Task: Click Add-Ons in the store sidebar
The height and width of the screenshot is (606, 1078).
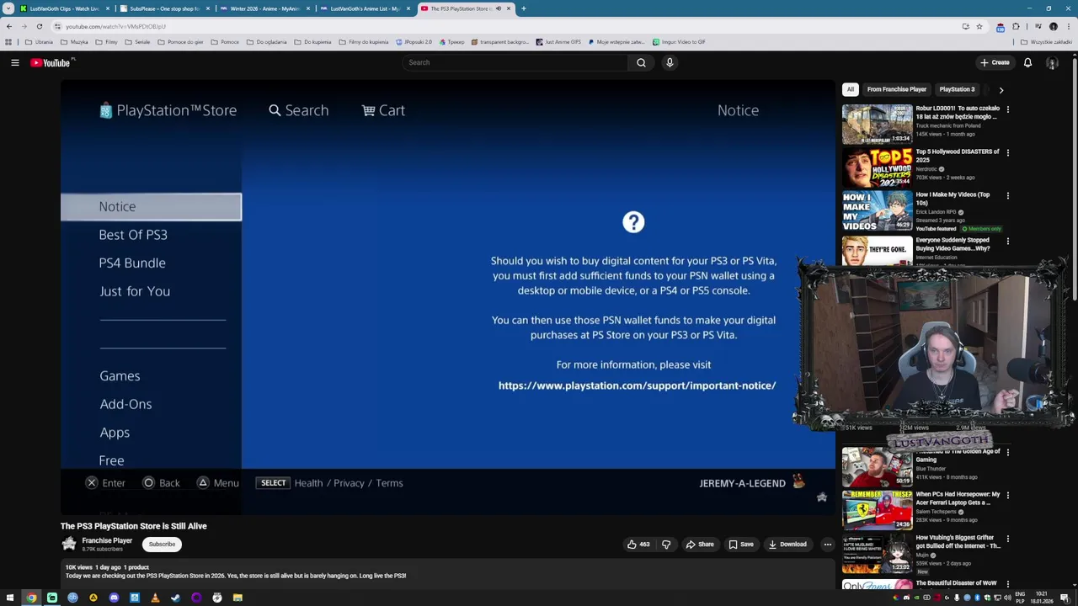Action: pyautogui.click(x=125, y=404)
